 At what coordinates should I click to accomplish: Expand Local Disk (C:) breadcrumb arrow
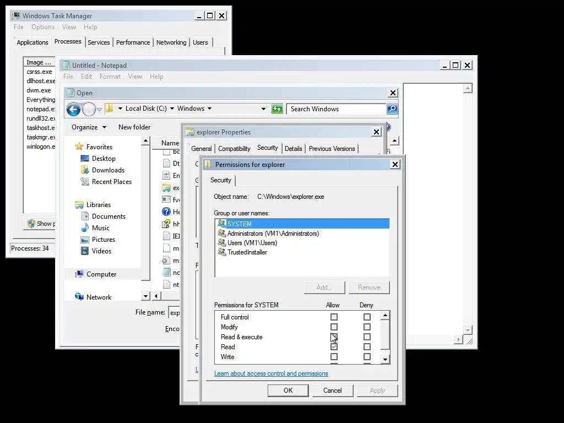click(x=172, y=109)
